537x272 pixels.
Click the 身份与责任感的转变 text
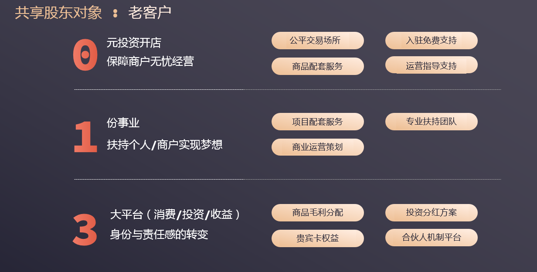(x=159, y=235)
